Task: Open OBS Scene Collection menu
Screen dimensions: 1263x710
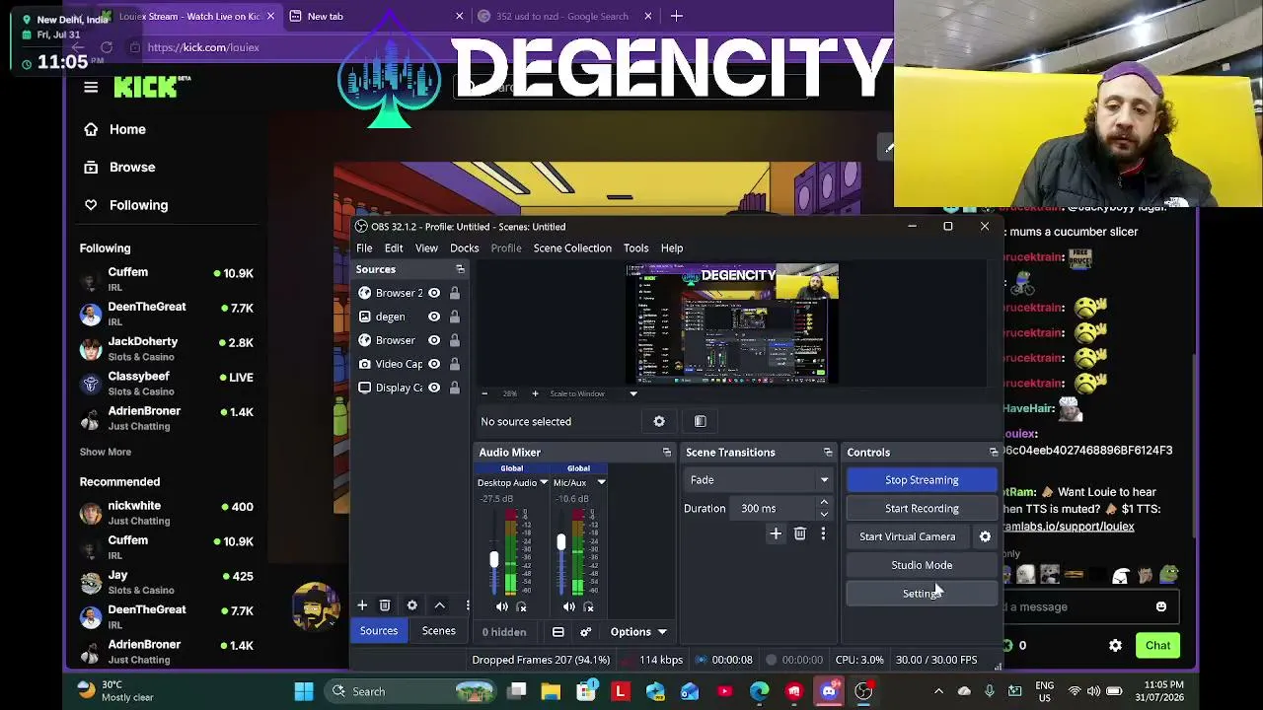Action: [x=572, y=248]
